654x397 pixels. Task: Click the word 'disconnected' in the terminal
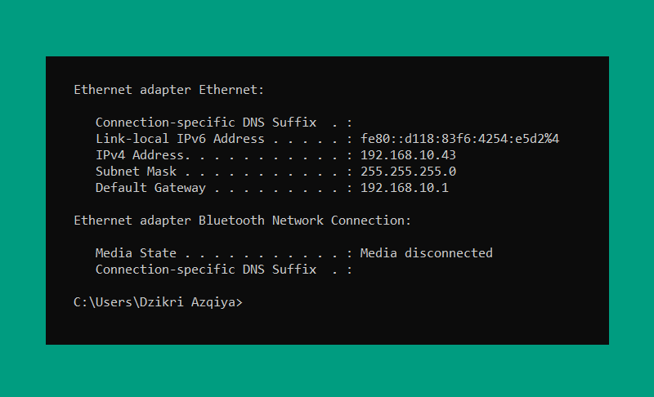448,253
